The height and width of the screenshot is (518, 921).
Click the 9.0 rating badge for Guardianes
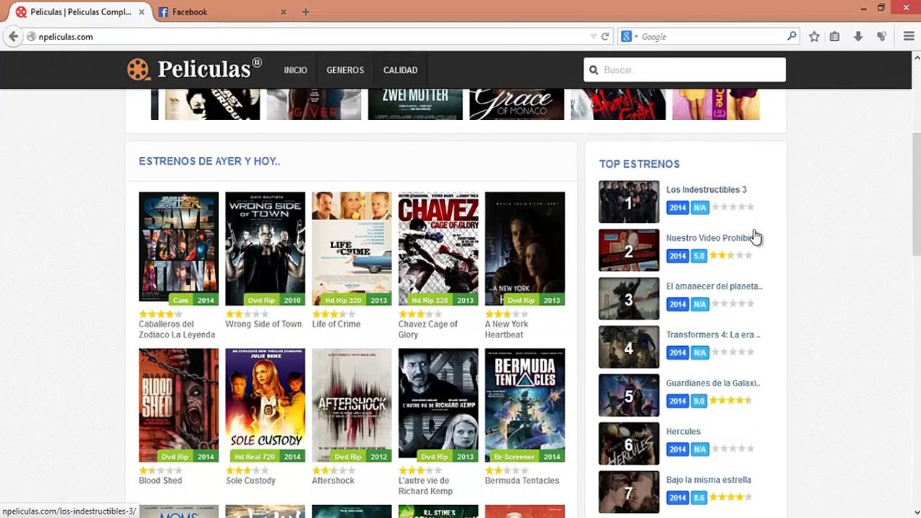pos(699,401)
